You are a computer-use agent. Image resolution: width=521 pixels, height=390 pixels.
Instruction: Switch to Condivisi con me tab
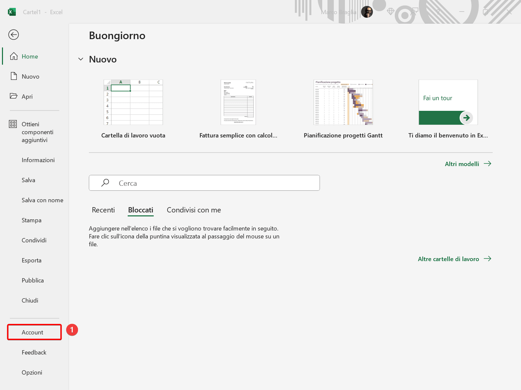click(x=194, y=210)
